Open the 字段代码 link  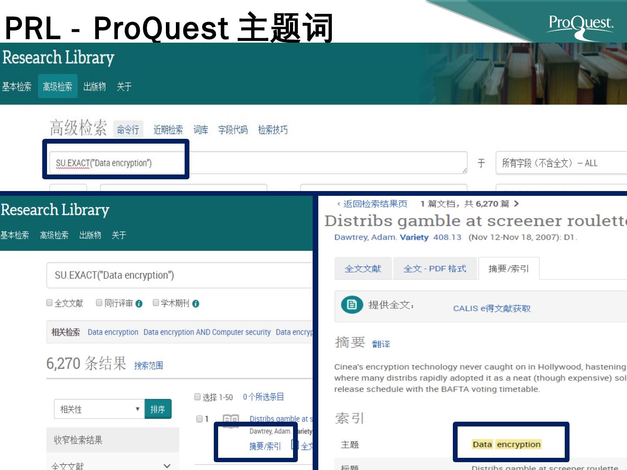pyautogui.click(x=233, y=130)
